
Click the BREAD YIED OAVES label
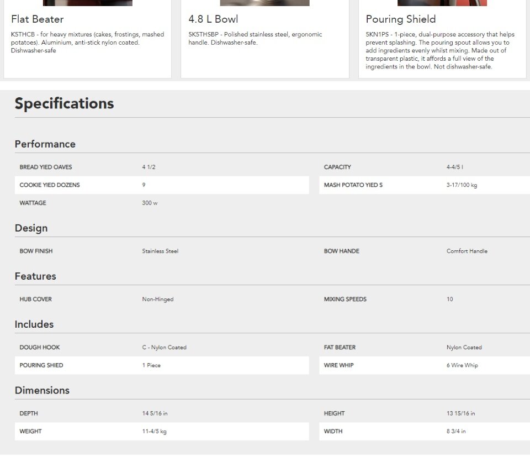(46, 167)
